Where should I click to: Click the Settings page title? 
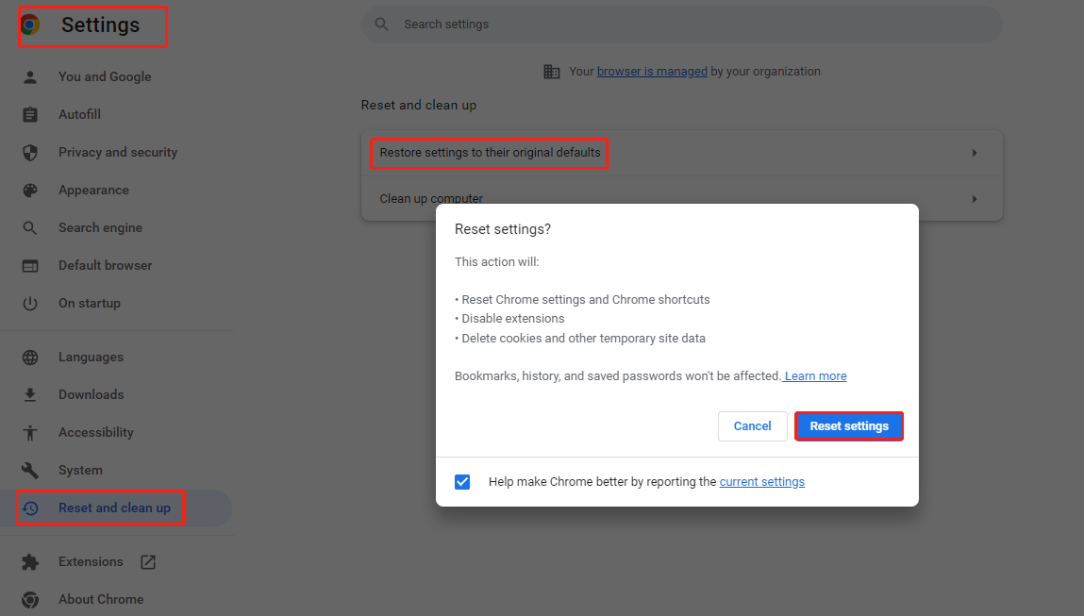(100, 25)
